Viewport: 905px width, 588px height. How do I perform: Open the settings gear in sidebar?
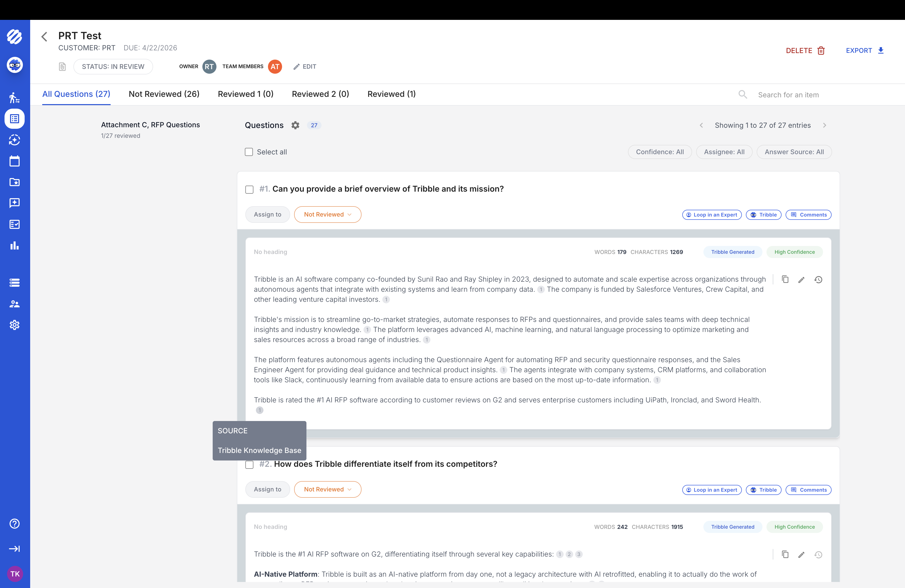(14, 325)
